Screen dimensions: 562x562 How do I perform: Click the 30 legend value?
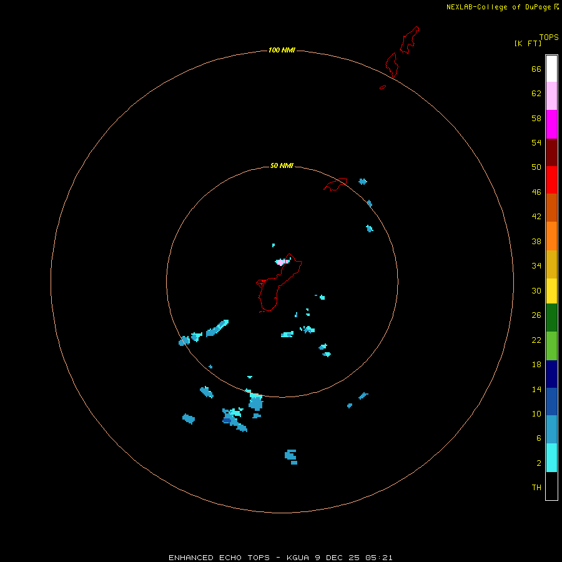[x=536, y=290]
